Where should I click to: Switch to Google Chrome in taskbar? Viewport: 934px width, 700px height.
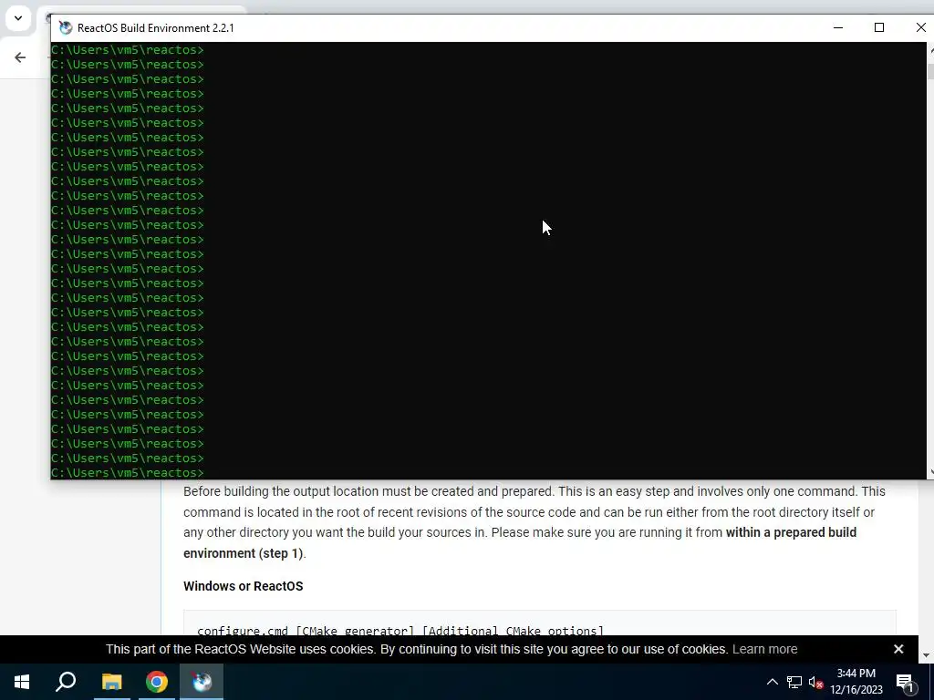tap(157, 682)
